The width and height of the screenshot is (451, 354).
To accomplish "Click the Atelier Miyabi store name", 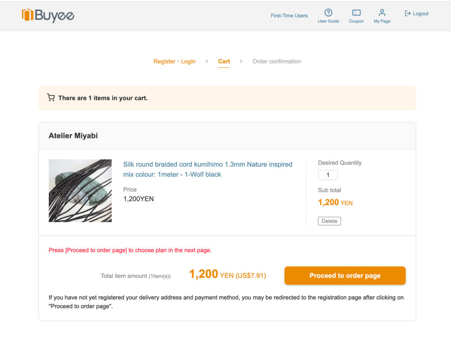I will 73,136.
